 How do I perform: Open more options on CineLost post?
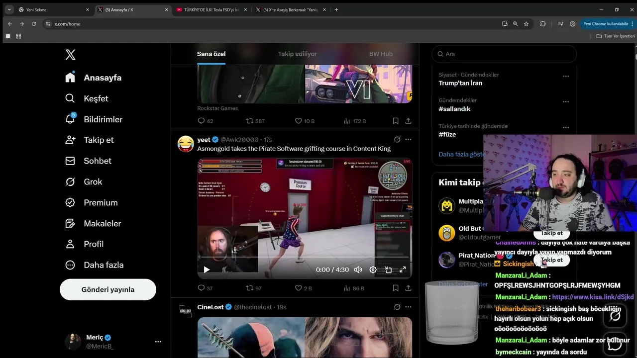408,307
